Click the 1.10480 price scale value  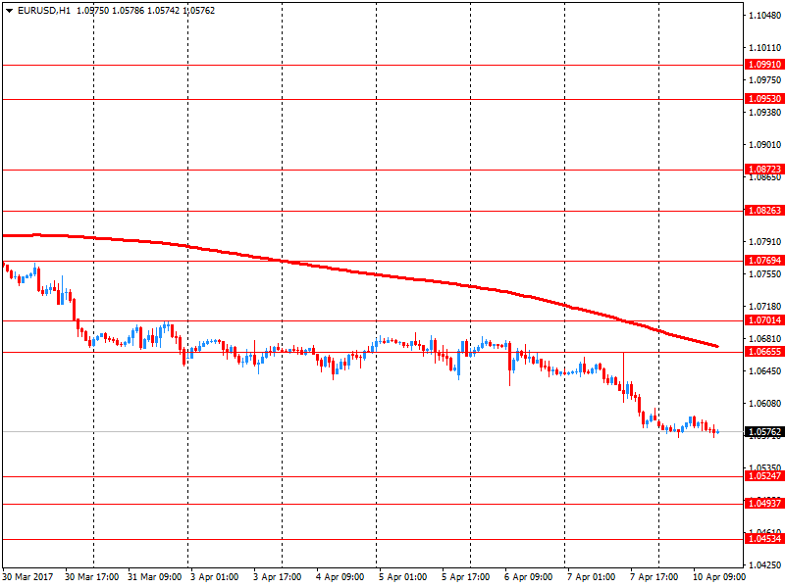coord(765,16)
